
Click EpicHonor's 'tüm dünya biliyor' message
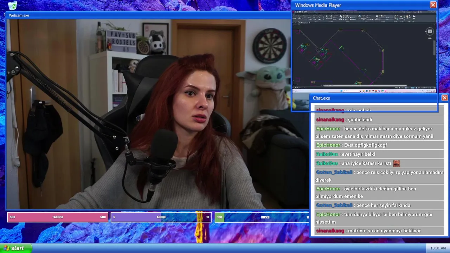pyautogui.click(x=379, y=218)
